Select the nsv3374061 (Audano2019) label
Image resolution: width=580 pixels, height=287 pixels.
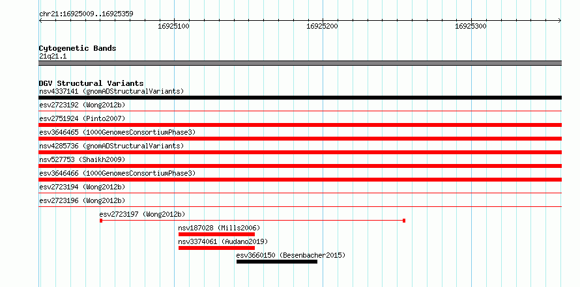click(x=223, y=241)
